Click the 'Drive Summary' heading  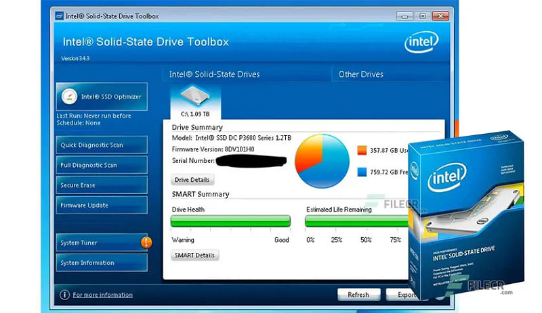coord(197,127)
